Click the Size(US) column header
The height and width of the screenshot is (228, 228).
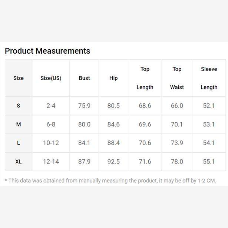[x=51, y=78]
